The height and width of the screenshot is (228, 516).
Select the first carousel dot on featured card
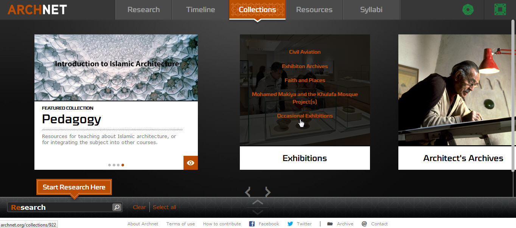[110, 165]
